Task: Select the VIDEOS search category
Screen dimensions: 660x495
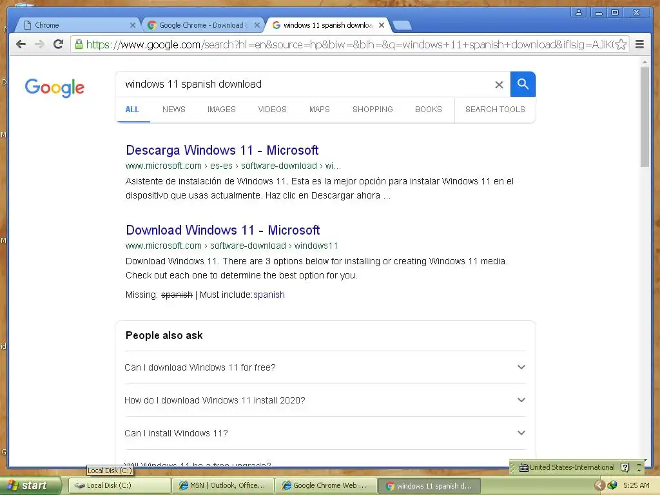Action: (273, 110)
